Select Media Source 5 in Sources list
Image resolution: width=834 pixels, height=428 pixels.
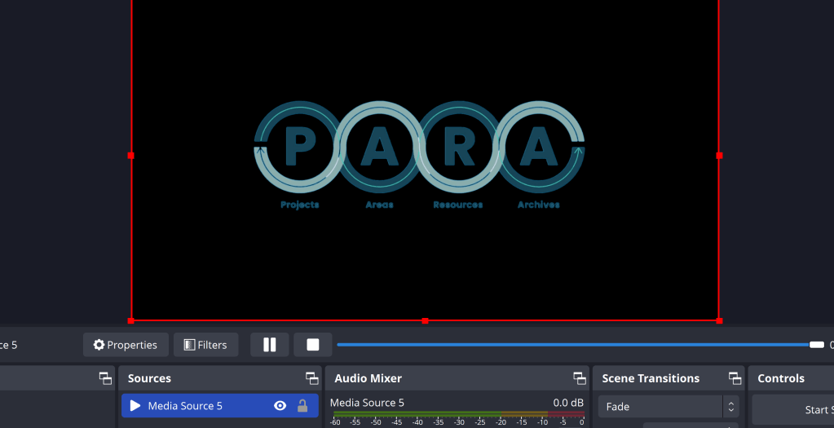pos(219,406)
